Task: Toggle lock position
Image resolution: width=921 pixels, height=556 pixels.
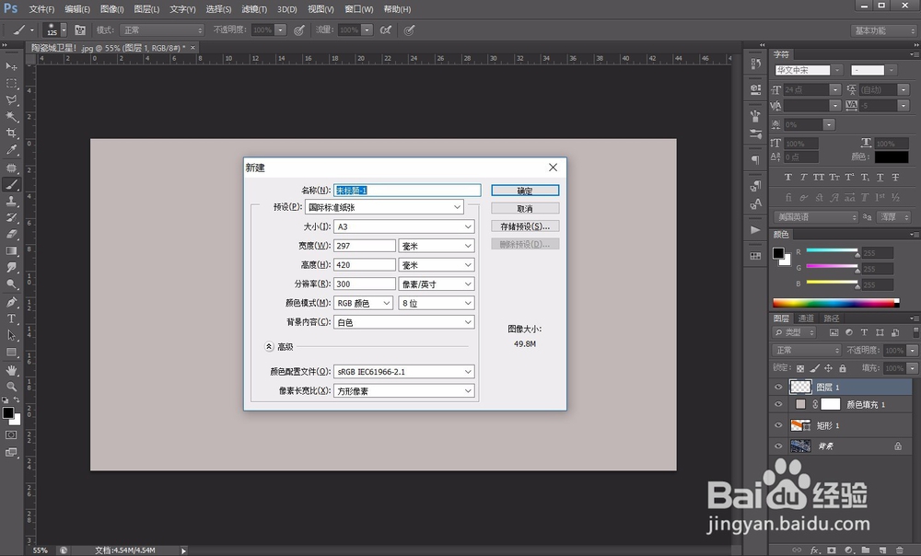Action: tap(828, 368)
